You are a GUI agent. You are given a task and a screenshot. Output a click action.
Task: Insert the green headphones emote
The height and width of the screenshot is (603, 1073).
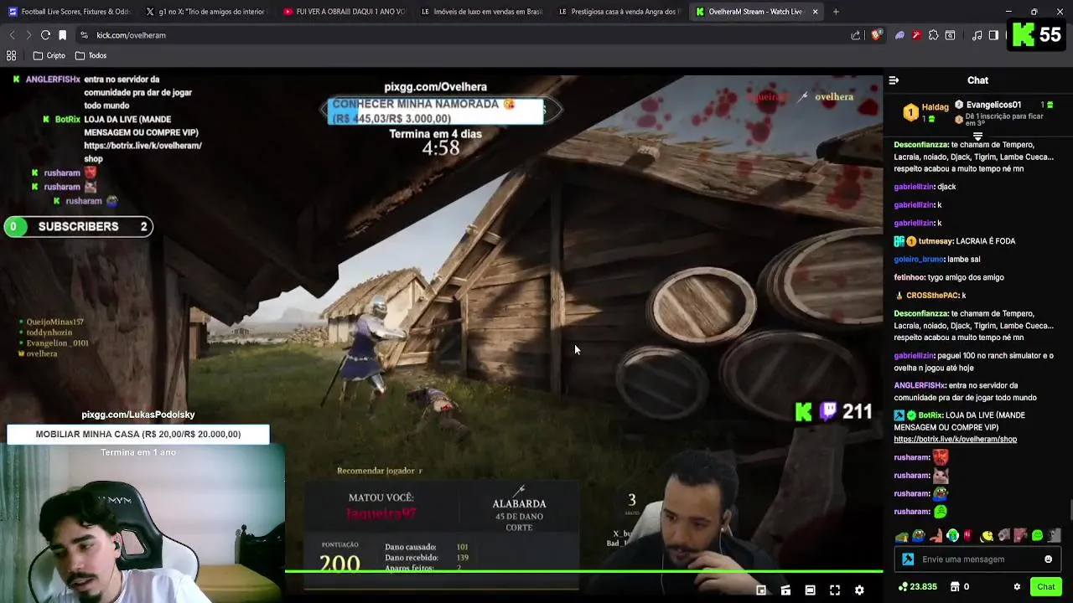coord(952,536)
